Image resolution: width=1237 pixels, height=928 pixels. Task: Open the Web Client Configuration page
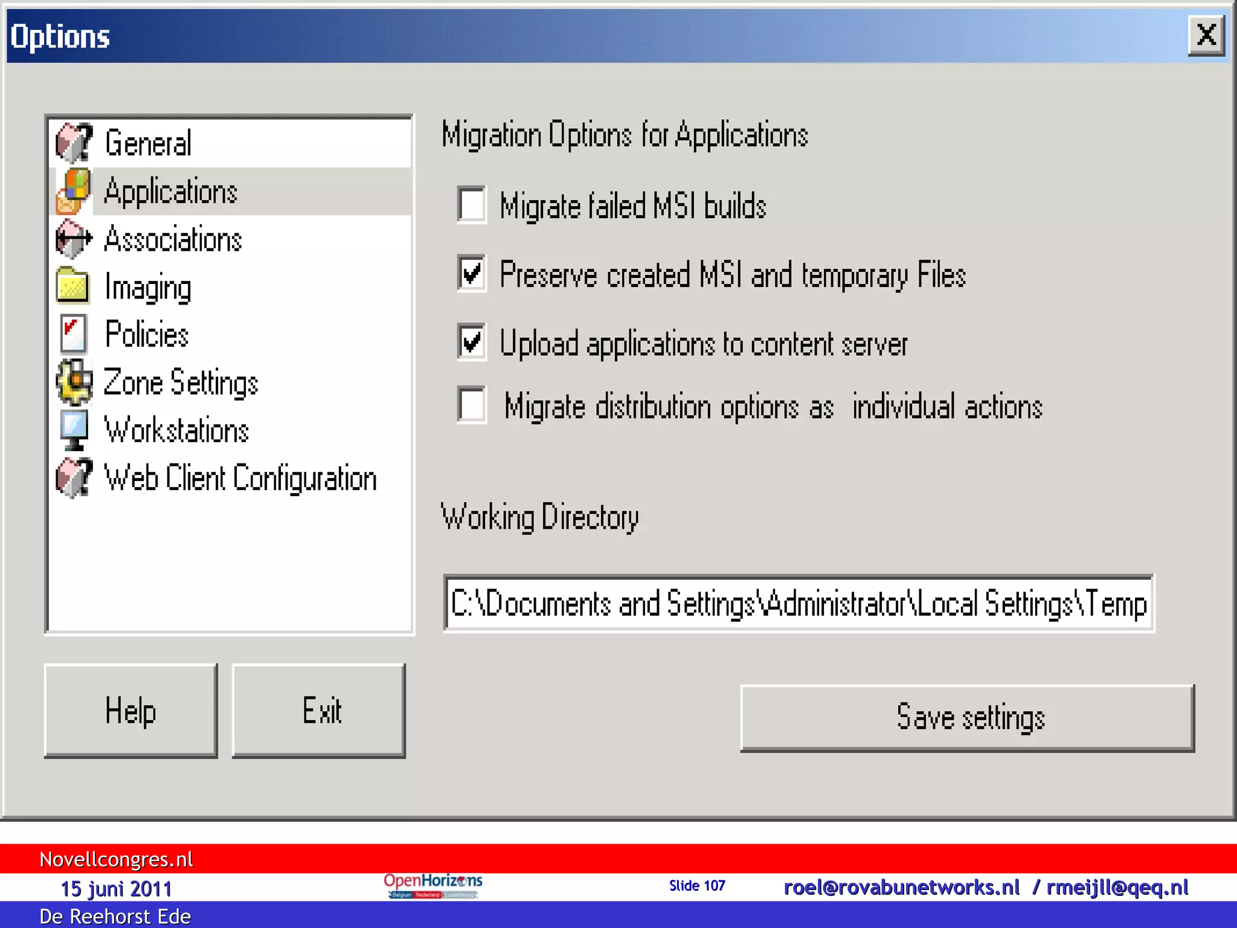[230, 478]
